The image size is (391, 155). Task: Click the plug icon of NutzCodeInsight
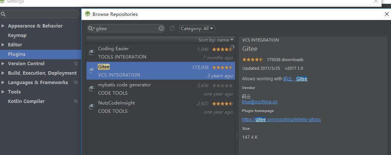(x=92, y=107)
